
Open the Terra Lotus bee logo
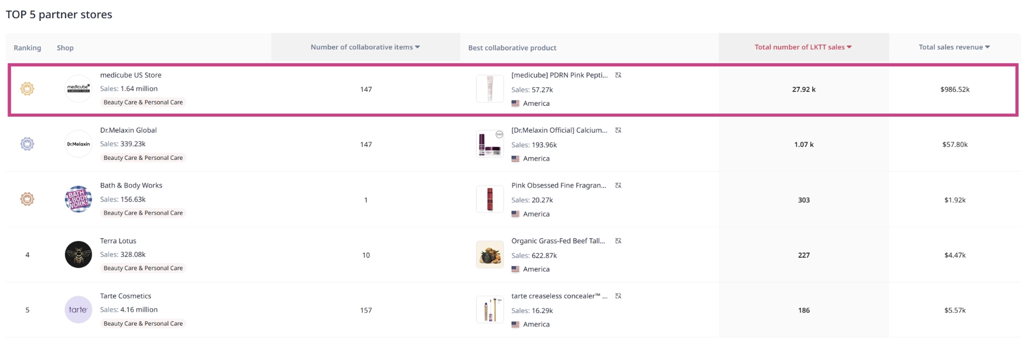click(x=78, y=254)
